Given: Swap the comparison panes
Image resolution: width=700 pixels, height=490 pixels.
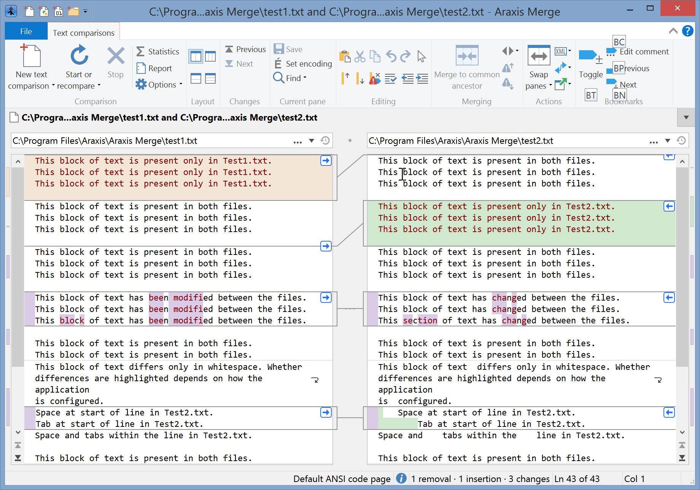Looking at the screenshot, I should [x=538, y=65].
